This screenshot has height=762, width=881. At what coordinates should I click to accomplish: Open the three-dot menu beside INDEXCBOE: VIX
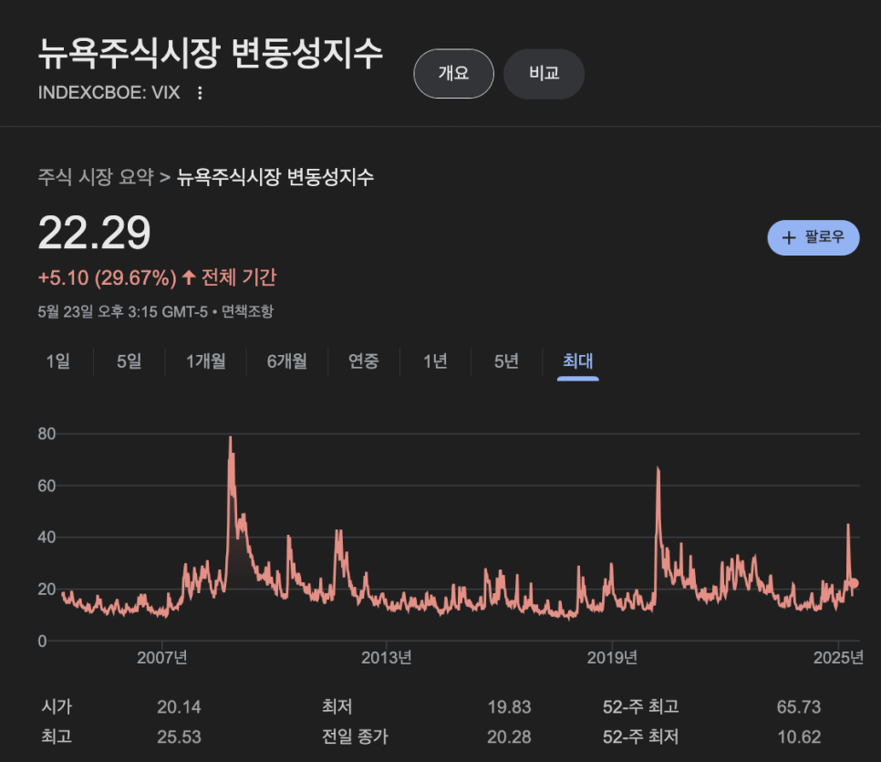(199, 92)
